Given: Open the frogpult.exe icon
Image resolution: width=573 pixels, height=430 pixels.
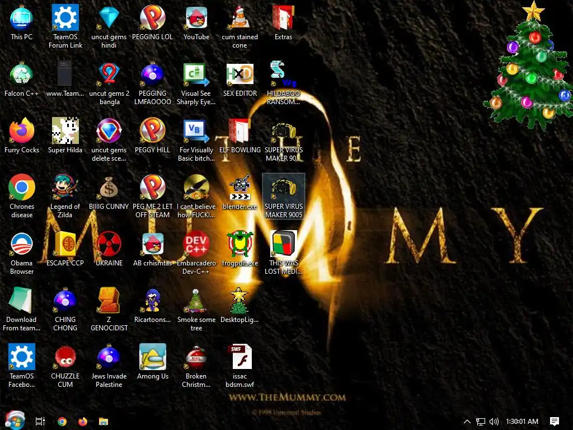Looking at the screenshot, I should [239, 249].
